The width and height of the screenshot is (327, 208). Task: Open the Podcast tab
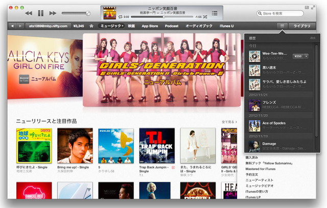coord(172,26)
